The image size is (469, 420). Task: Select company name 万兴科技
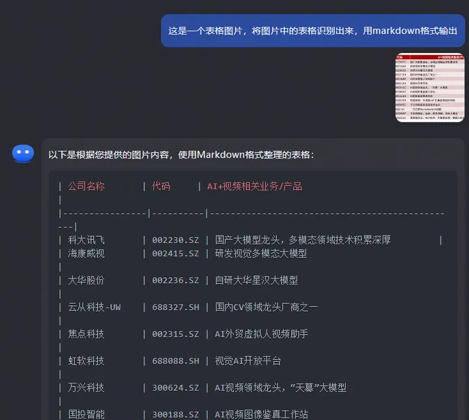(x=86, y=387)
